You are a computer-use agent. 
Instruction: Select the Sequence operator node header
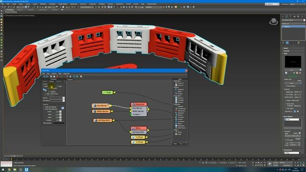tap(139, 104)
